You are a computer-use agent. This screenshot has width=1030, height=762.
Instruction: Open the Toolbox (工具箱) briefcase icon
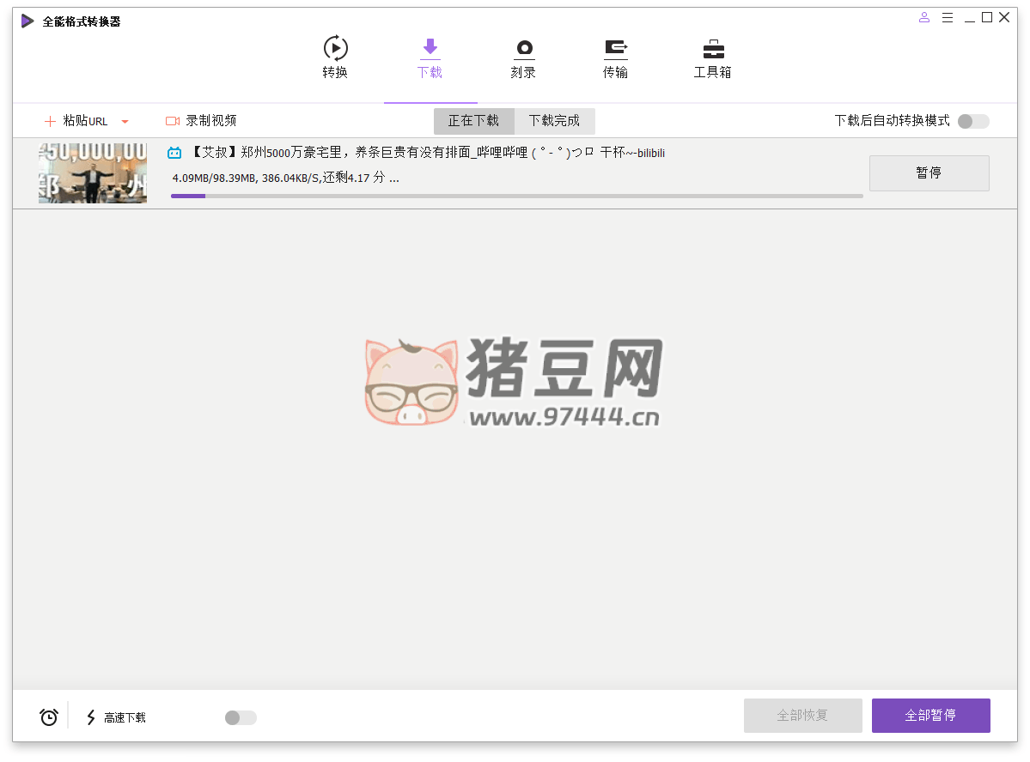pyautogui.click(x=712, y=48)
